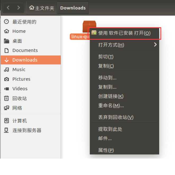Screen dimensions: 175x175
Task: Open Music from the sidebar
Action: (x=31, y=70)
